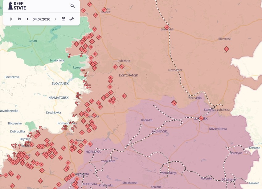
Task: Click the unit marker below Bilovodsk
Action: 227,49
